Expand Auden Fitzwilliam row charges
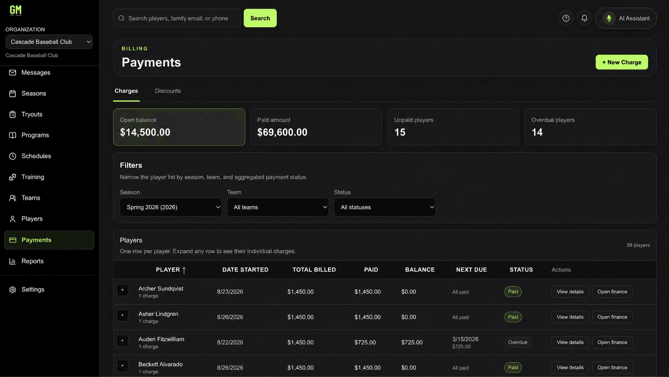The height and width of the screenshot is (377, 669). pyautogui.click(x=123, y=341)
